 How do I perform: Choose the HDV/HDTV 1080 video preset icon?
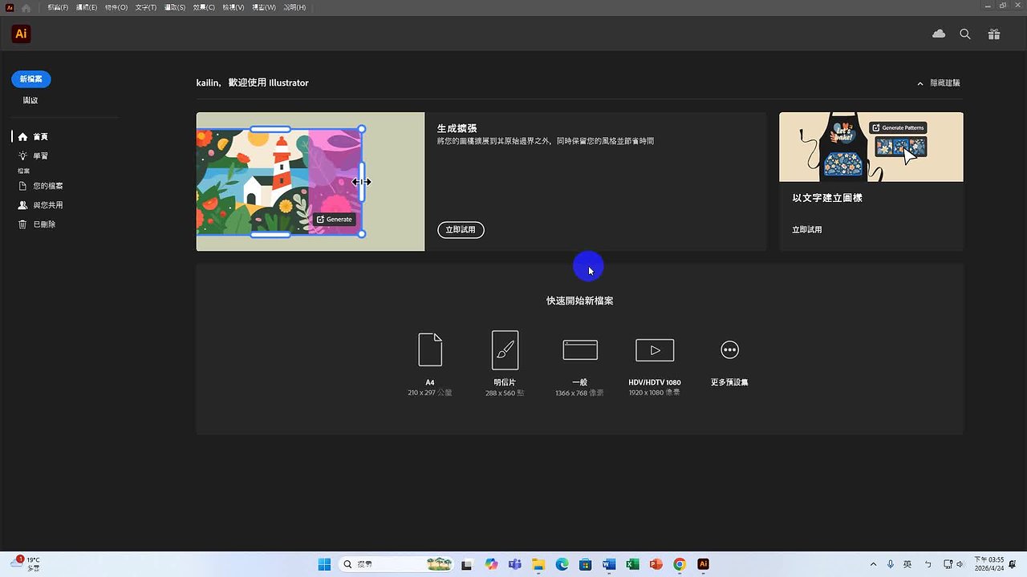point(655,349)
